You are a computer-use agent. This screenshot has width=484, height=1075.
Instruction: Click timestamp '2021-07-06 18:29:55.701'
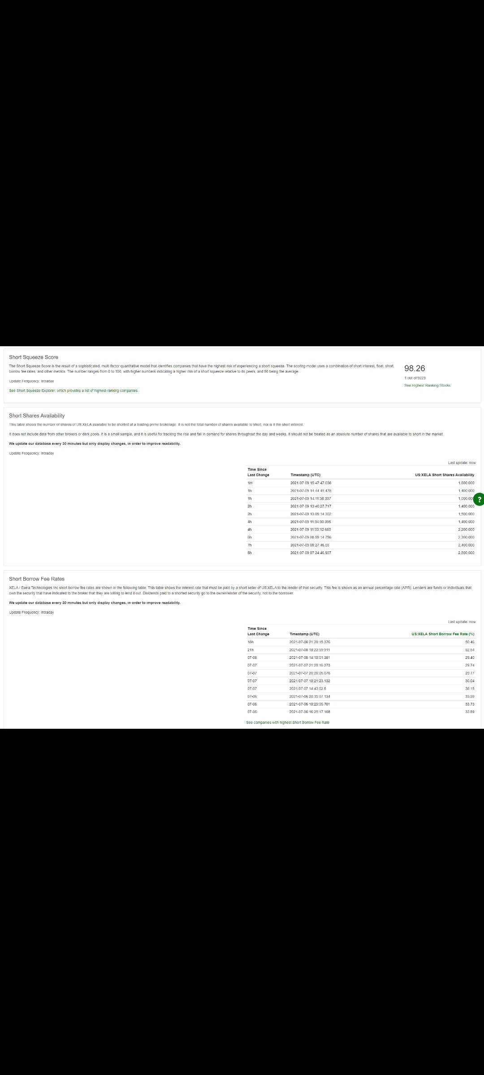click(x=310, y=704)
